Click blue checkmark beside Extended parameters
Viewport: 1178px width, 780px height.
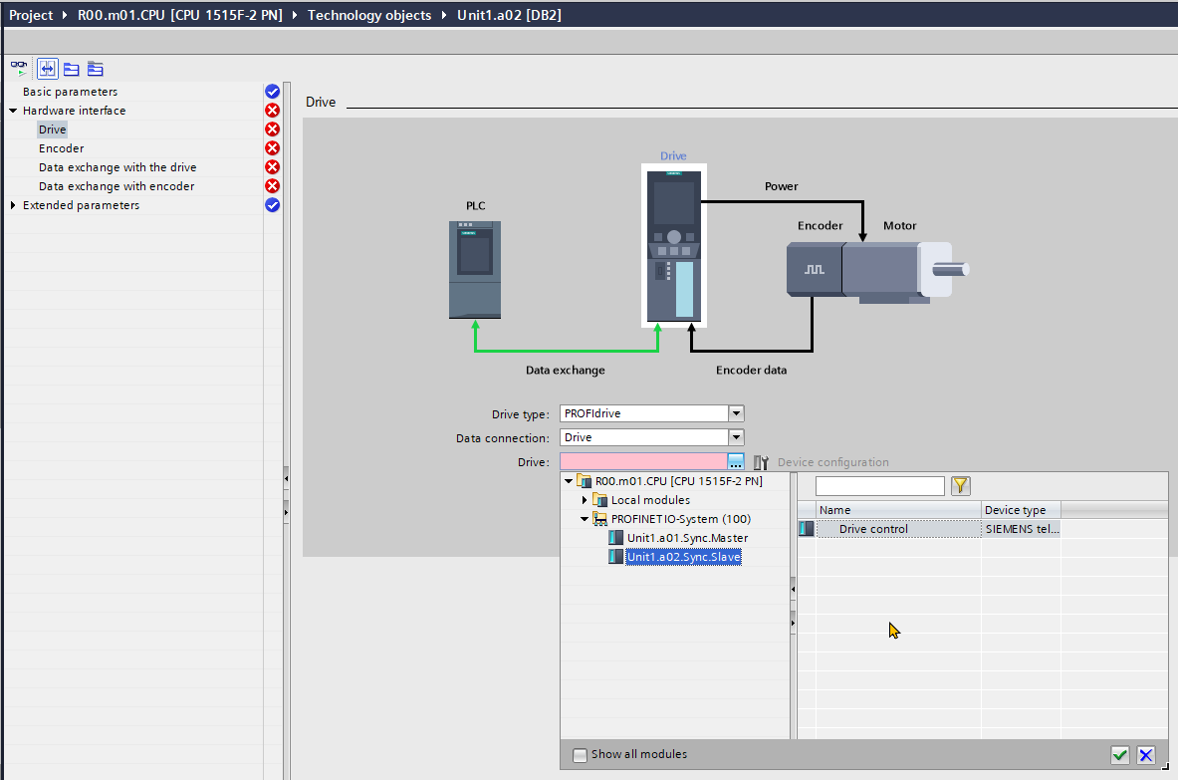[x=272, y=205]
